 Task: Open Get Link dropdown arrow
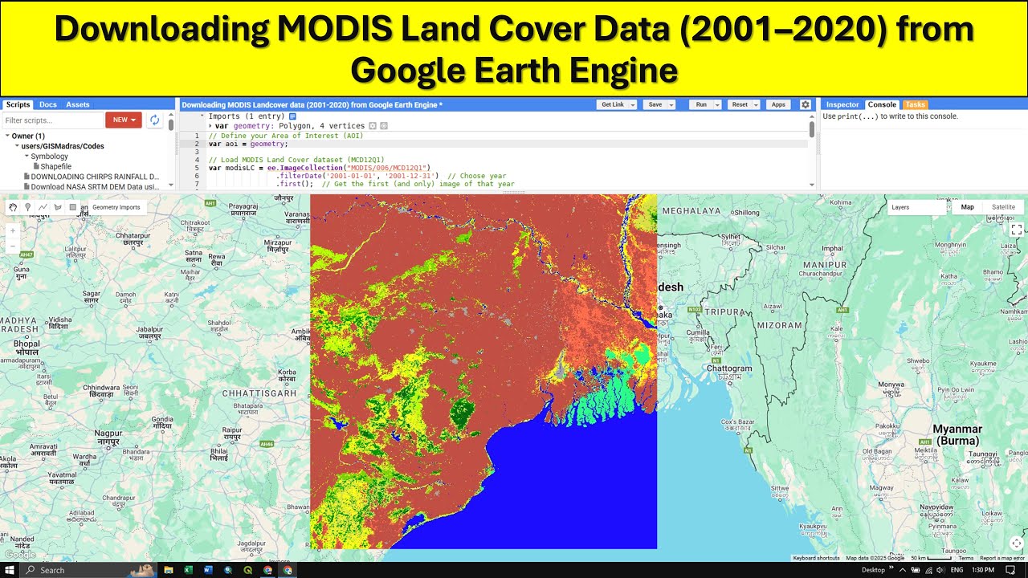click(633, 104)
